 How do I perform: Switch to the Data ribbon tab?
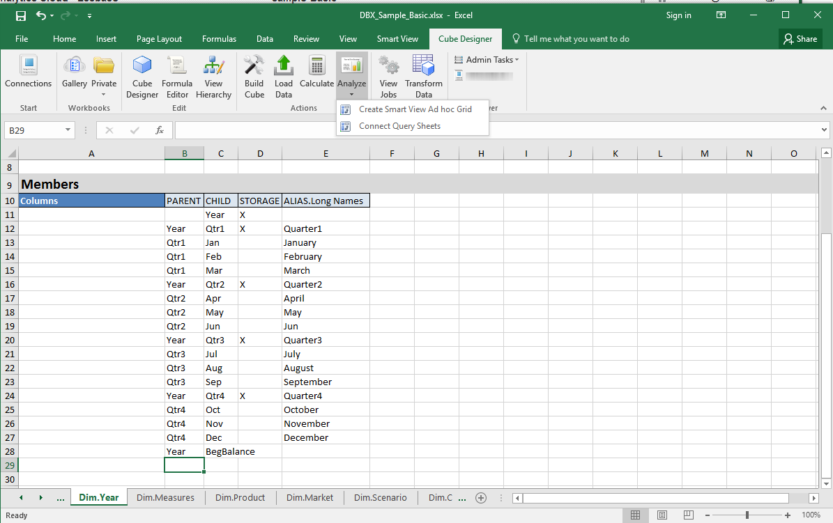pos(265,39)
